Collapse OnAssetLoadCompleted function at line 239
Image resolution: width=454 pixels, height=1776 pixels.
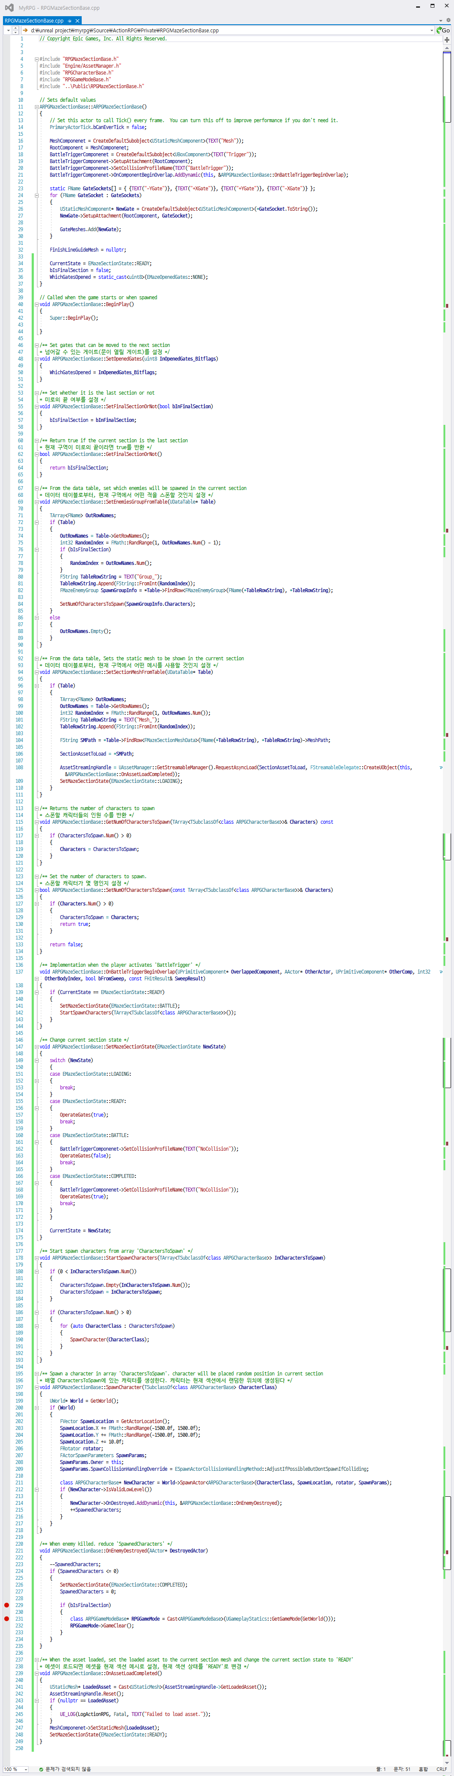[x=37, y=1673]
